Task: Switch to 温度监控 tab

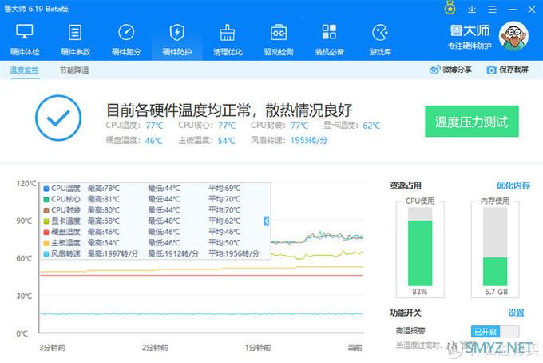Action: coord(24,70)
